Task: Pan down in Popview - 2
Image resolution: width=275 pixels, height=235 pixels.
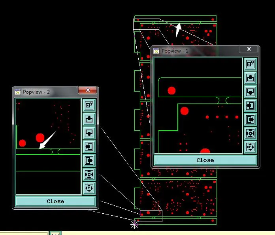Action: click(89, 133)
